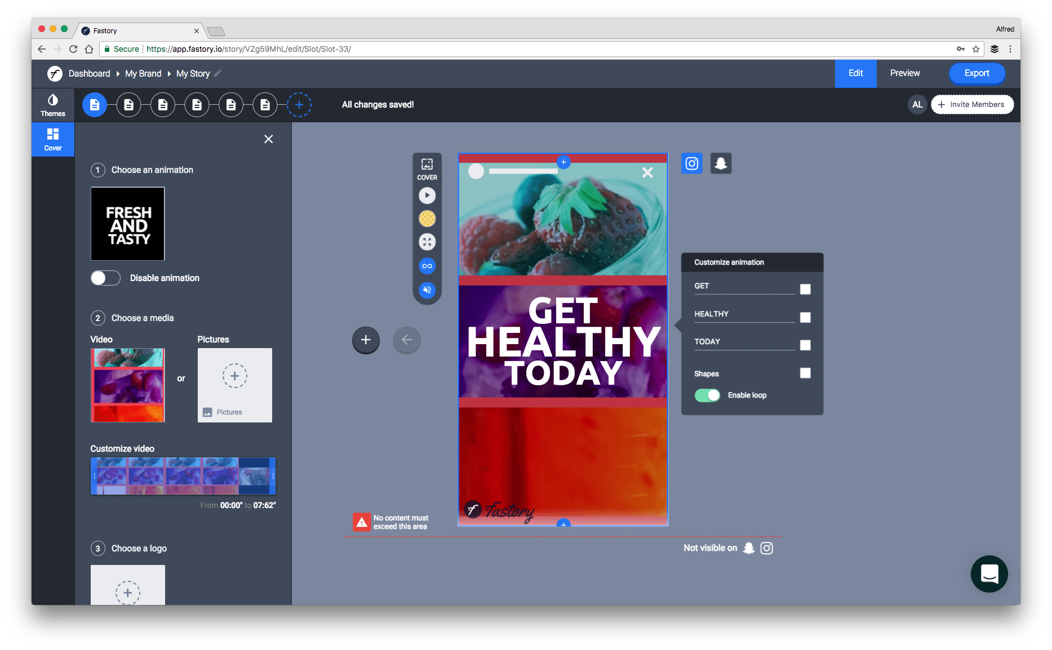
Task: Click the plus button left of the canvas
Action: tap(366, 340)
